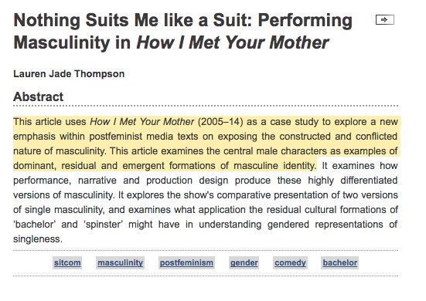The height and width of the screenshot is (301, 426).
Task: Click the final word 'singleness' in abstract
Action: pos(38,239)
